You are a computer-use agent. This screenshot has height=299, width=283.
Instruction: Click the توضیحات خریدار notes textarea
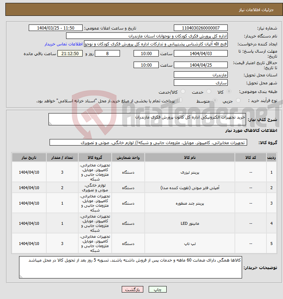130,267
